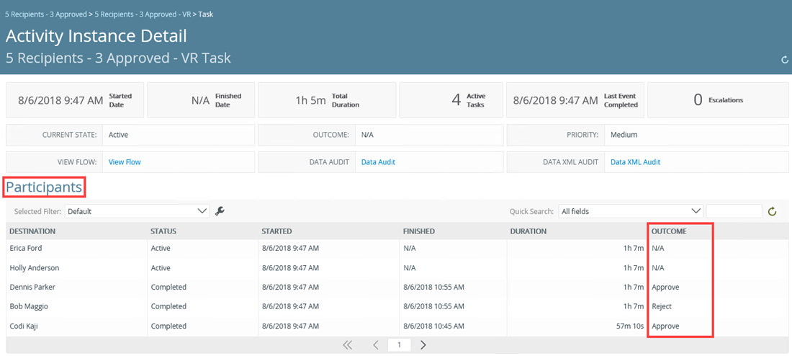Open the Data Audit link

click(378, 162)
